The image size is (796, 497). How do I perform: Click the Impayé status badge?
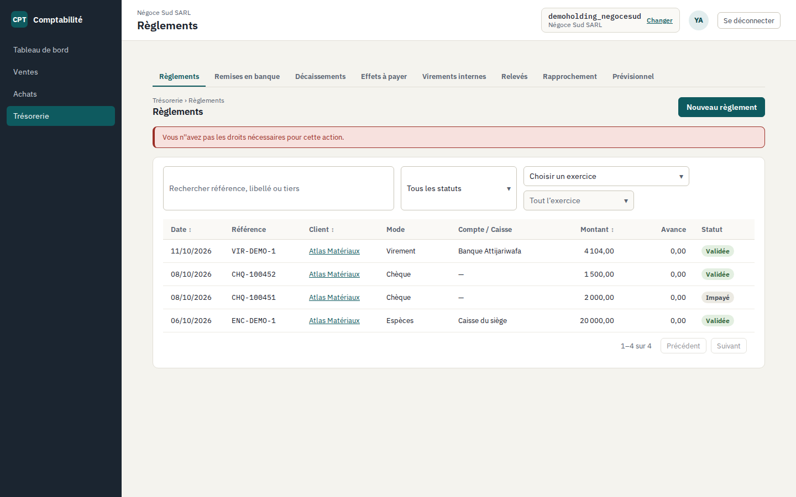718,298
